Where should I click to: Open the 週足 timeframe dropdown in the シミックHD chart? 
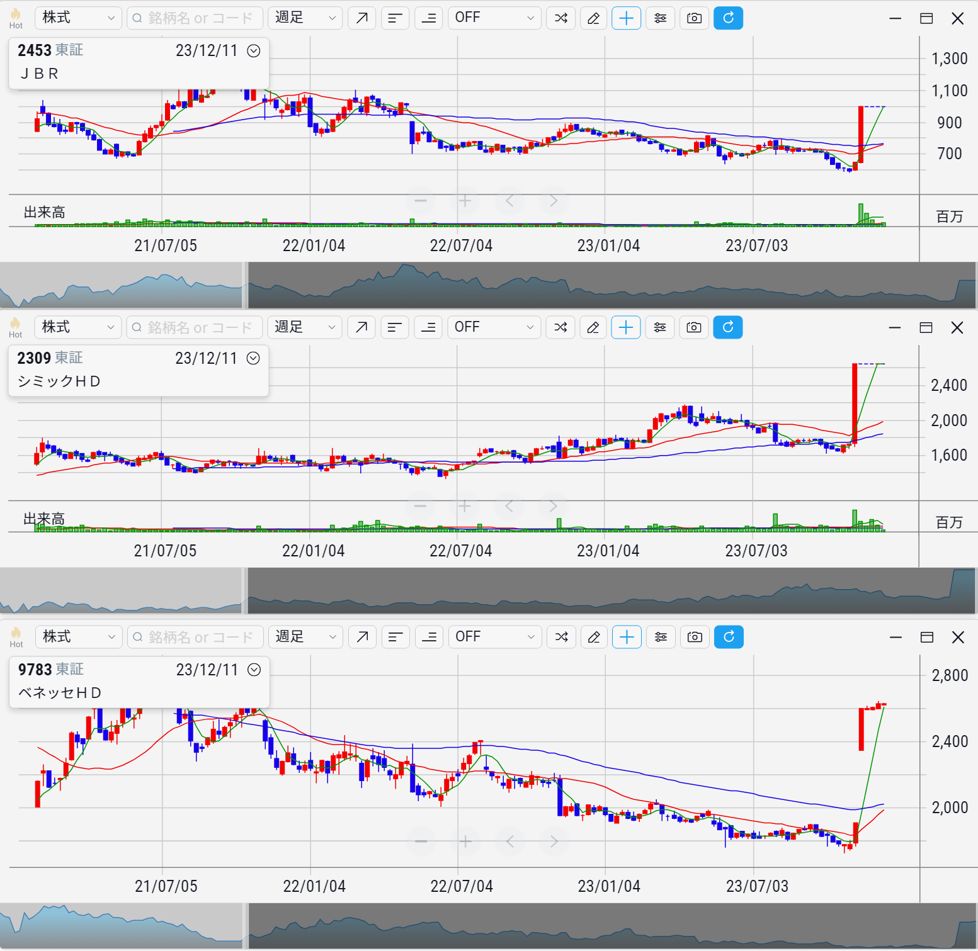[305, 327]
